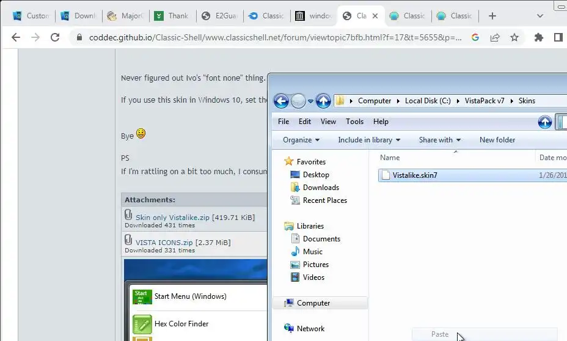Screen dimensions: 567x341
Task: Click the browser back arrow
Action: (x=15, y=37)
